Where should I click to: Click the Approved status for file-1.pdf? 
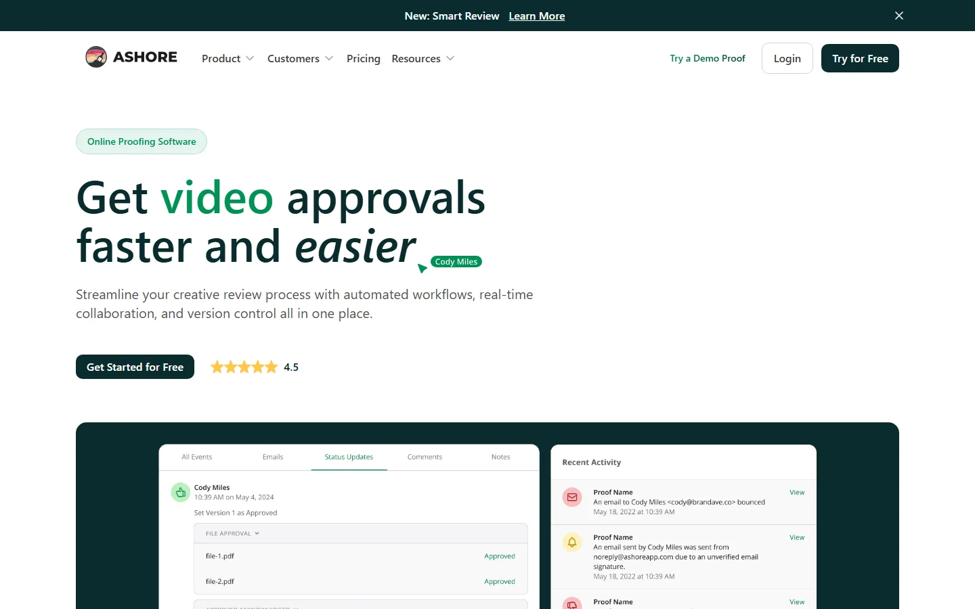tap(500, 556)
